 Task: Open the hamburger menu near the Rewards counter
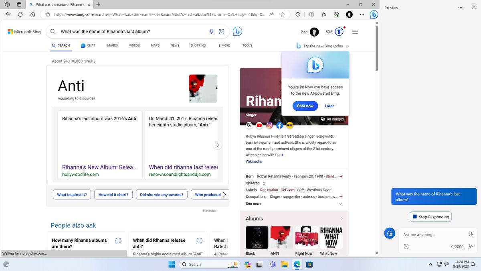coord(355,31)
